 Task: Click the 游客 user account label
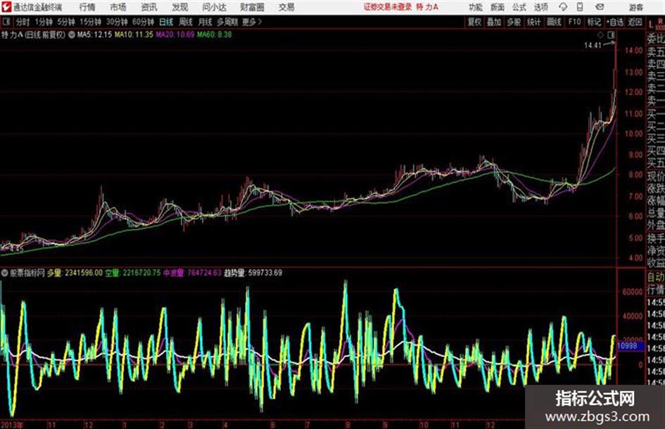635,7
